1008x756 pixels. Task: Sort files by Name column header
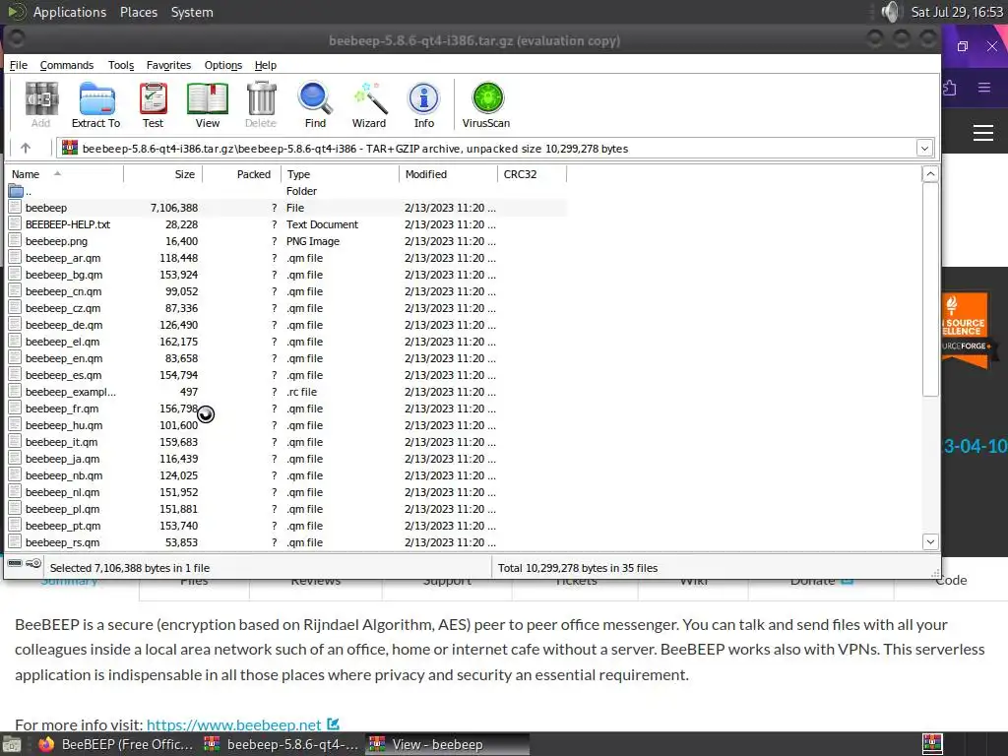coord(64,174)
